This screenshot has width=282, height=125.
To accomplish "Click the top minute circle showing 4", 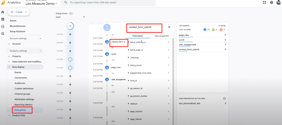I will pyautogui.click(x=70, y=26).
